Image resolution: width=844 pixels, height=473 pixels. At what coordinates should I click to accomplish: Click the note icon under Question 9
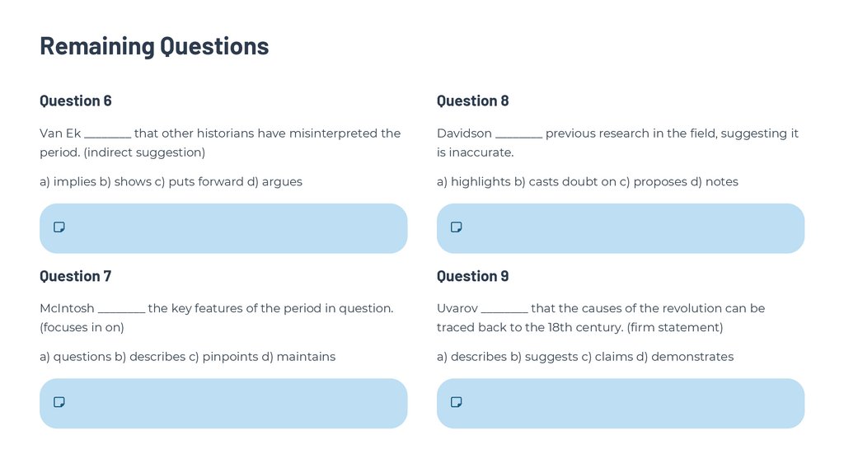pyautogui.click(x=457, y=402)
